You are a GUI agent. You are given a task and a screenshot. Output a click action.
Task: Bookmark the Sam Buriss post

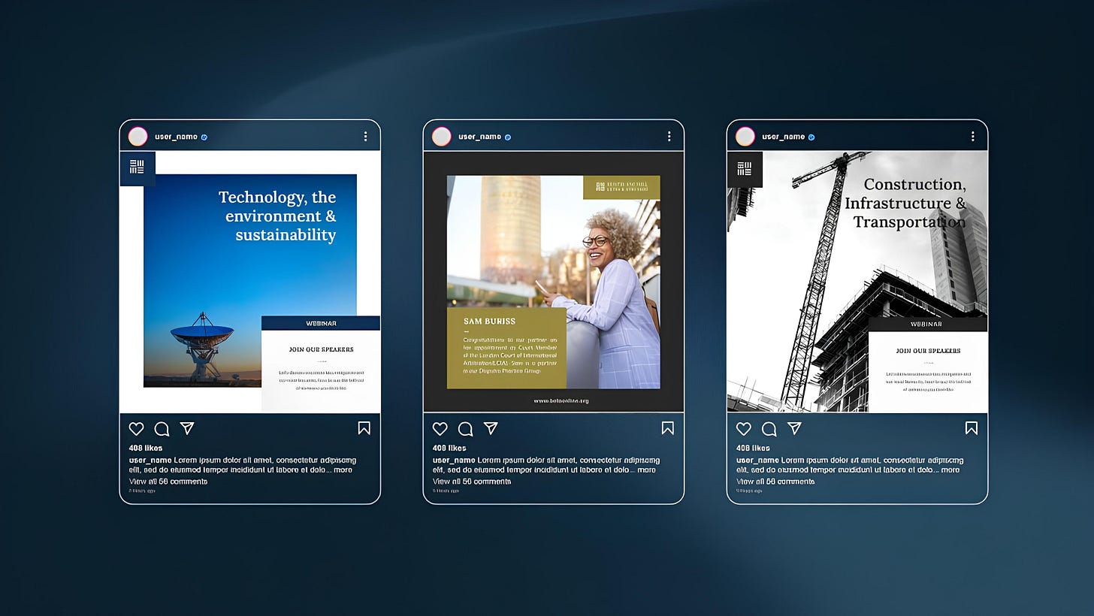coord(668,428)
